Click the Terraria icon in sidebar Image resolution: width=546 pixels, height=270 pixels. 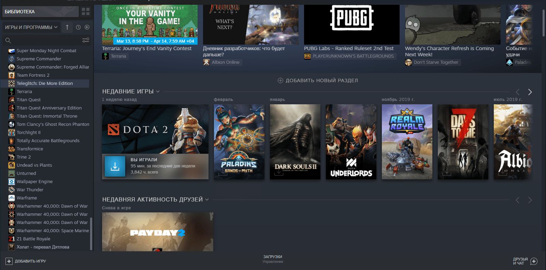click(x=12, y=91)
